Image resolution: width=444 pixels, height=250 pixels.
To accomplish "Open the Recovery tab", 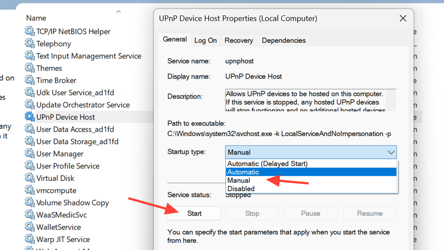I will [239, 40].
